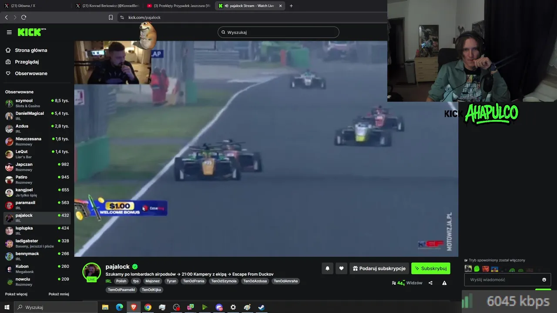Click the TenOdAzdusa tag
The width and height of the screenshot is (557, 313).
[x=255, y=281]
